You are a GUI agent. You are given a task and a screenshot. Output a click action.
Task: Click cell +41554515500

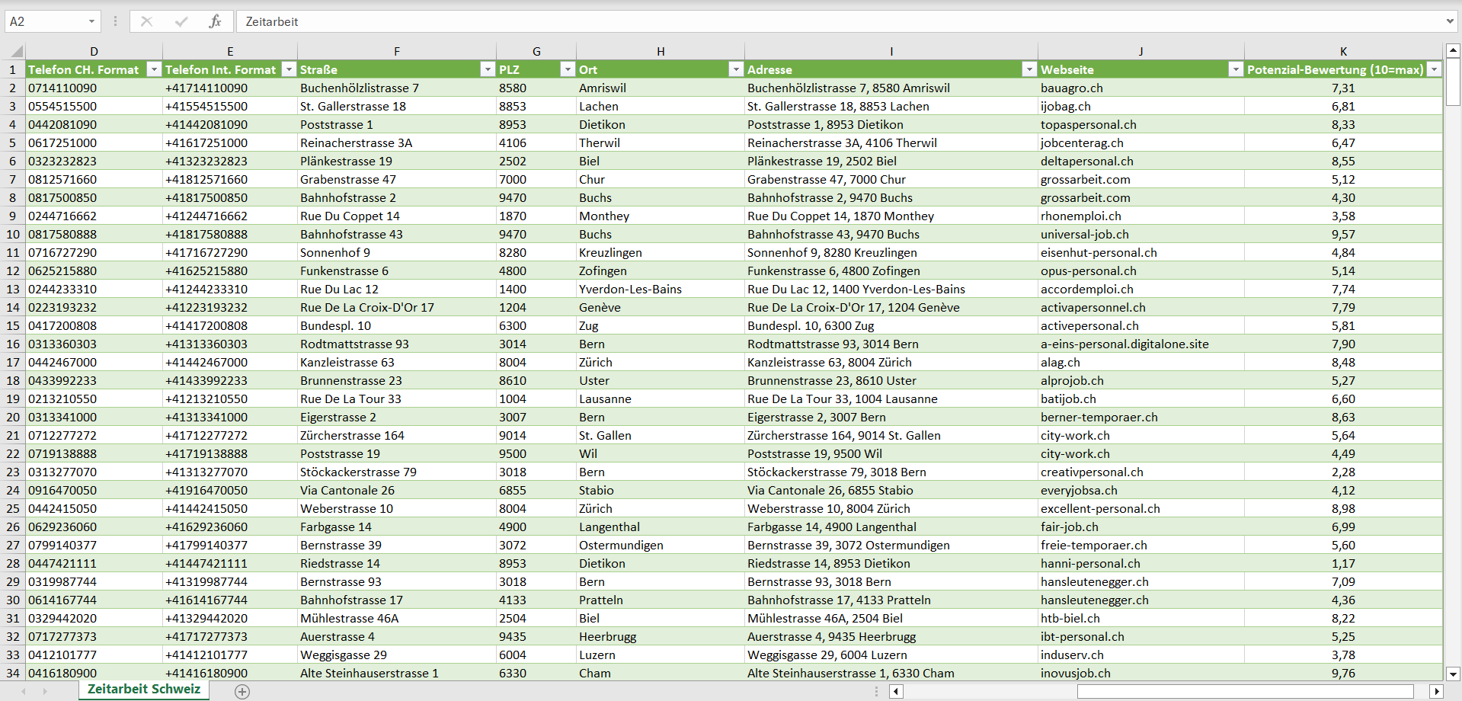[x=230, y=106]
